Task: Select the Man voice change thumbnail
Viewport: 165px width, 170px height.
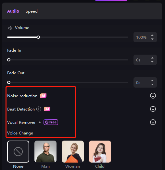Action: tap(45, 152)
